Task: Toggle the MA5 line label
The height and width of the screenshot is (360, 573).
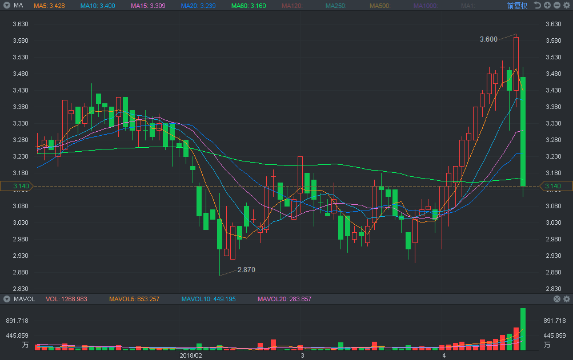Action: click(x=49, y=5)
